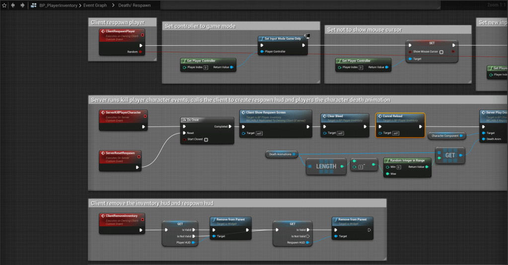Click Is Not Valid pin on Player HUD GET
Screen dimensions: 508x265
point(194,237)
